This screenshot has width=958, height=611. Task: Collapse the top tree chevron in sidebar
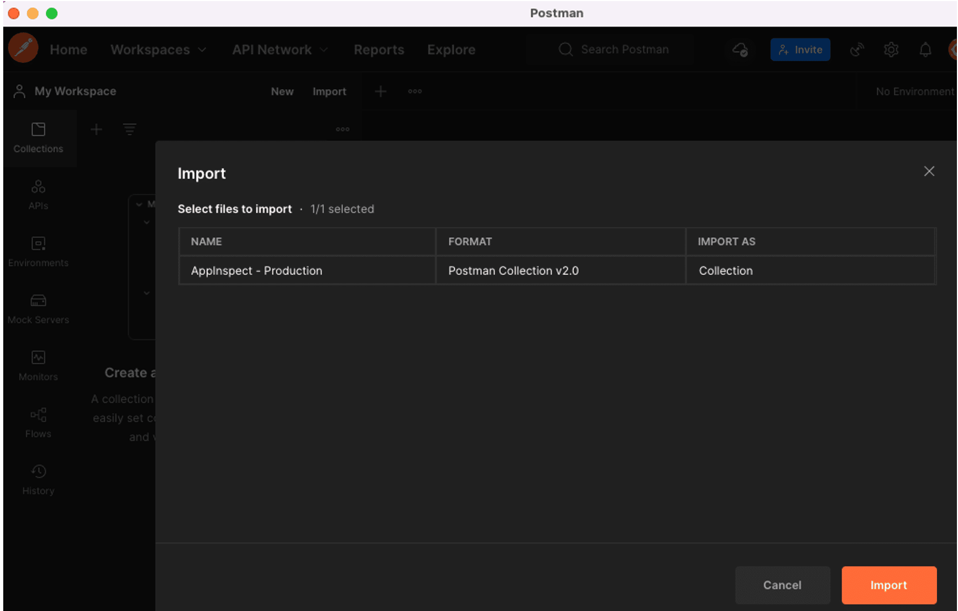click(x=139, y=204)
